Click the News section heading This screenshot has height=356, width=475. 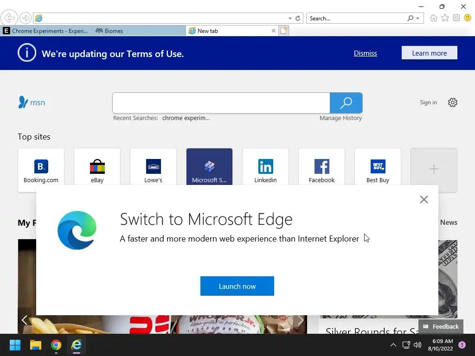point(449,222)
